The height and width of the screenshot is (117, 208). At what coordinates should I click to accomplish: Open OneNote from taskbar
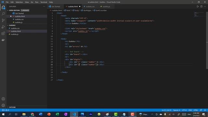(66, 114)
